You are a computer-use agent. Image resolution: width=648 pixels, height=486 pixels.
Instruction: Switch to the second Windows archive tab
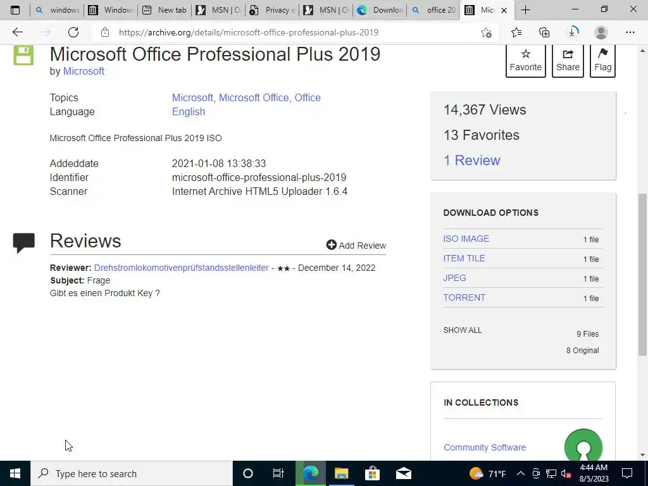point(111,10)
